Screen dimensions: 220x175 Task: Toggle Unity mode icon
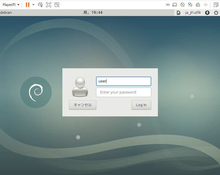[x=57, y=5]
